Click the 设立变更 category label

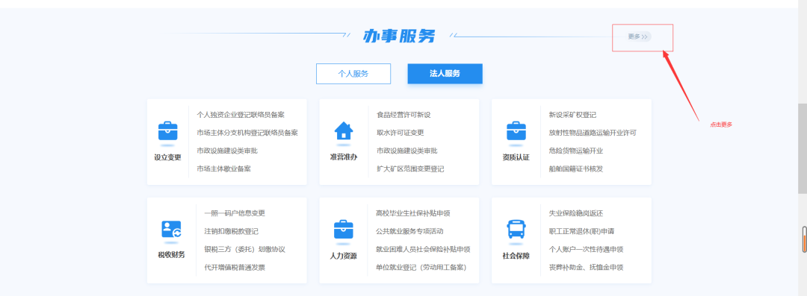[168, 157]
